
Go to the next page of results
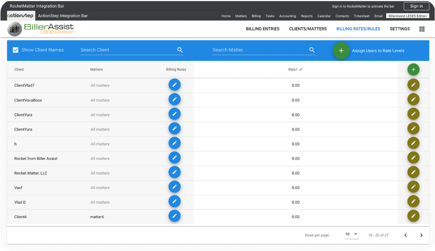421,235
